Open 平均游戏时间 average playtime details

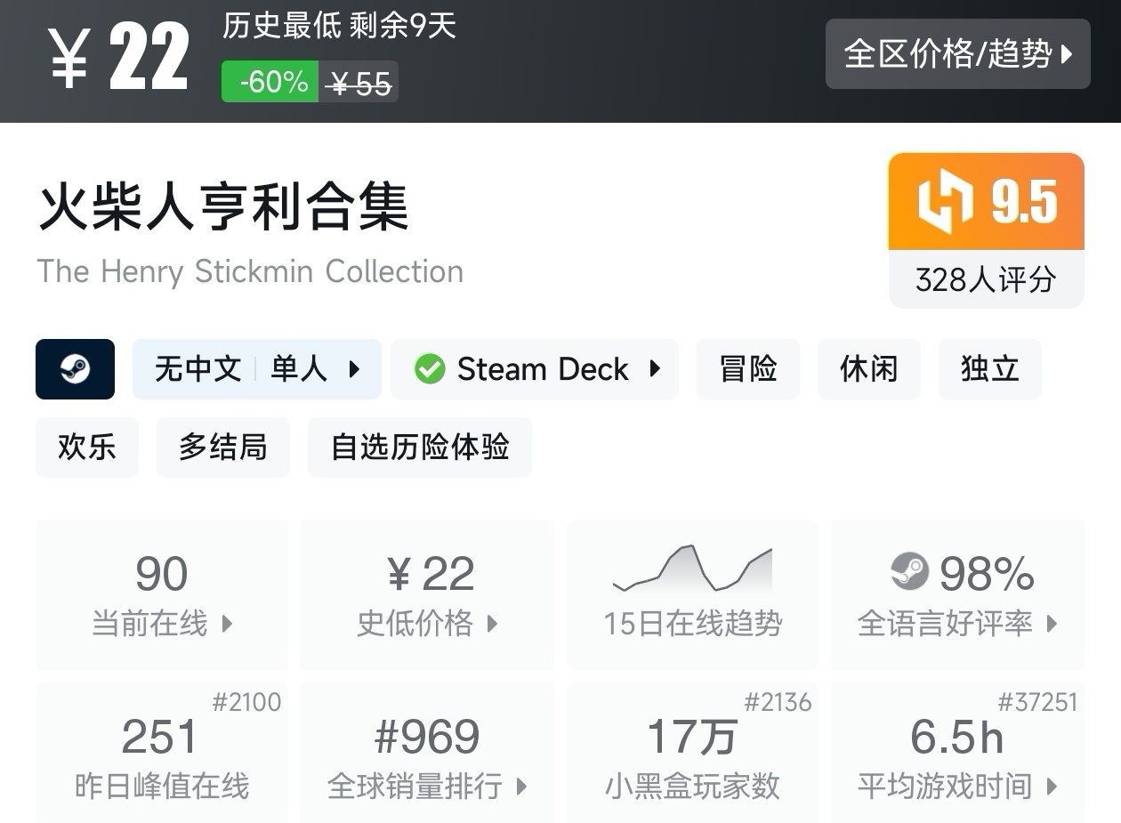coord(957,753)
